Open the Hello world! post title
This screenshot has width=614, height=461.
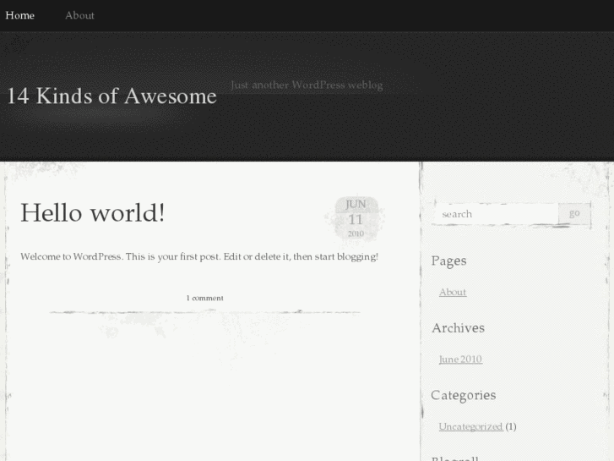pyautogui.click(x=92, y=212)
